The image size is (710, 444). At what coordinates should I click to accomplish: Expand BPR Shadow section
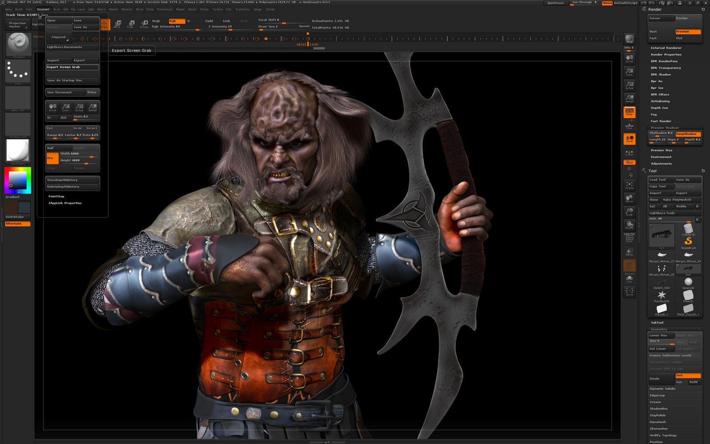pyautogui.click(x=661, y=75)
